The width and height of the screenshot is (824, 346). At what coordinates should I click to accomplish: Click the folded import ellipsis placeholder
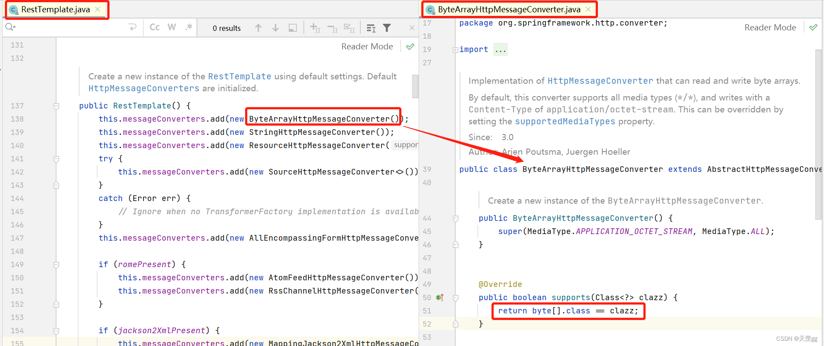tap(501, 49)
